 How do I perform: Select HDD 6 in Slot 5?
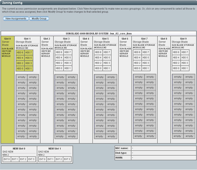tap(98, 52)
